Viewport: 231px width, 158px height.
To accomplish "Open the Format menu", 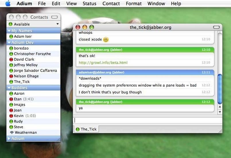I will 133,4.
